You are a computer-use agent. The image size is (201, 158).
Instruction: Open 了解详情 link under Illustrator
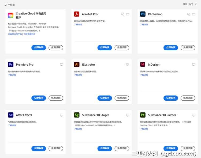[78, 75]
